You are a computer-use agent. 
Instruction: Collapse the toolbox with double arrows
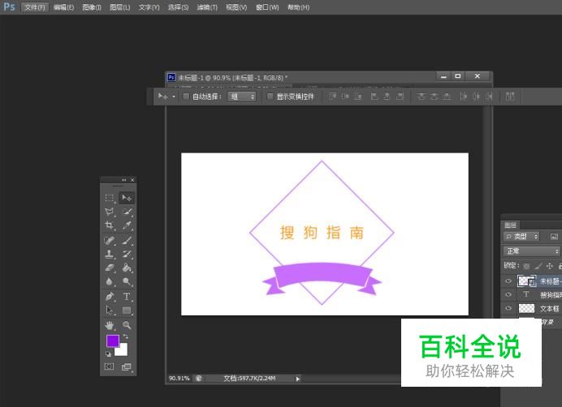point(123,180)
